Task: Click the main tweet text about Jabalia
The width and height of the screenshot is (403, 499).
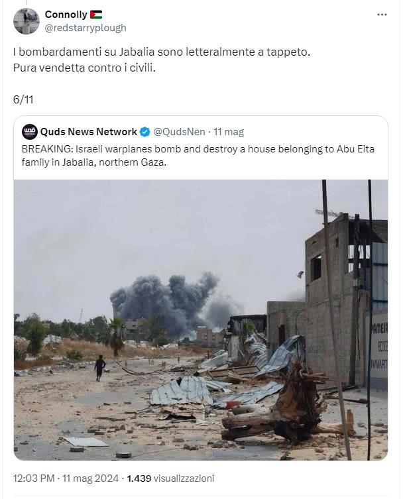Action: click(x=162, y=60)
